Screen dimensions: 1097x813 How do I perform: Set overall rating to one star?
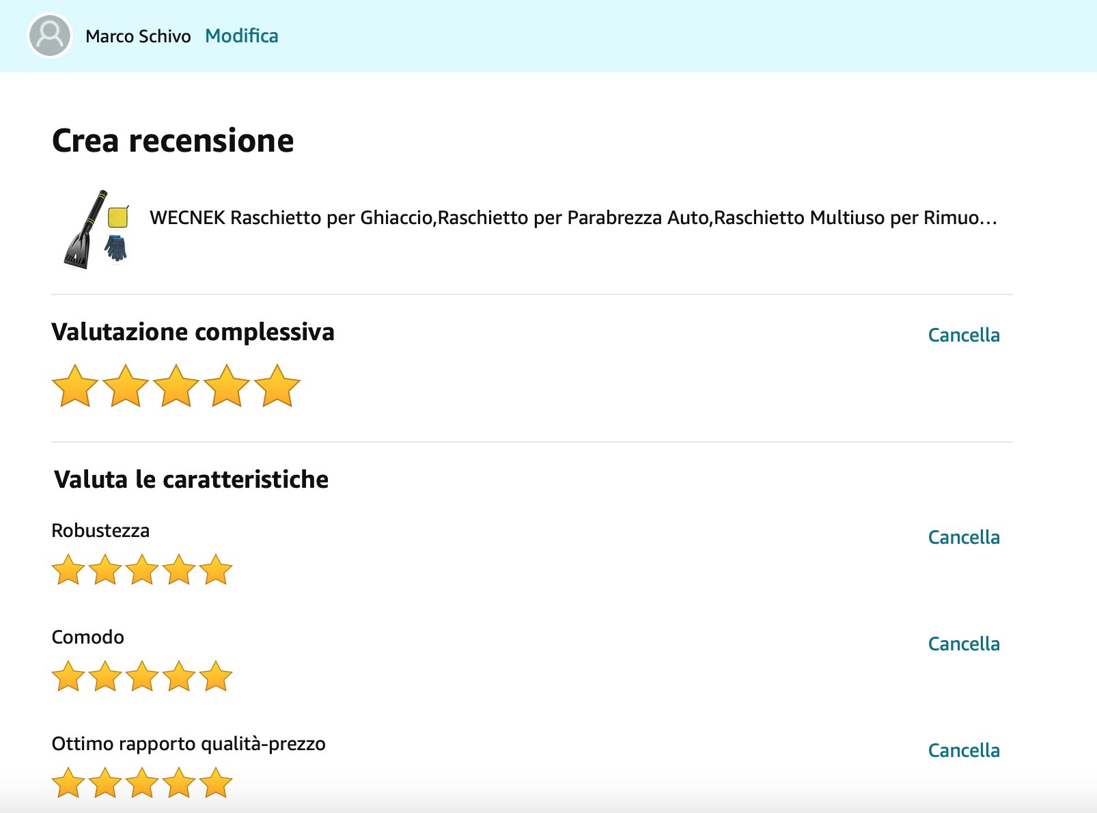[x=75, y=386]
